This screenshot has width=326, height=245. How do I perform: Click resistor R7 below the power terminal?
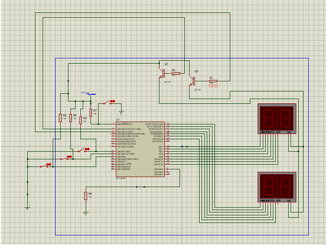click(x=91, y=112)
